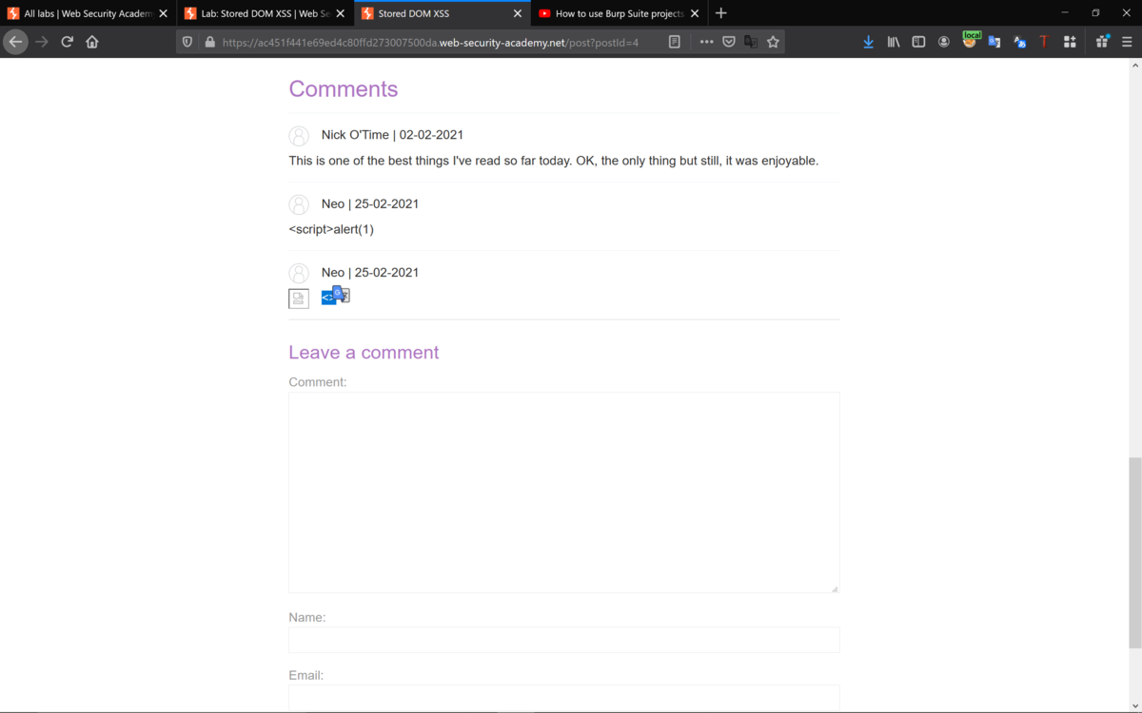The height and width of the screenshot is (713, 1142).
Task: Click the "Comments" heading
Action: pos(344,88)
